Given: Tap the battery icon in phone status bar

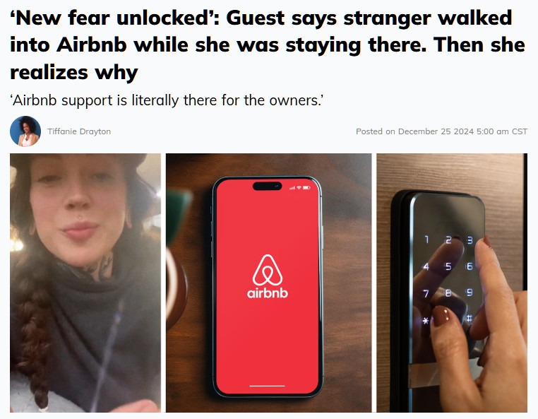Looking at the screenshot, I should pyautogui.click(x=306, y=187).
